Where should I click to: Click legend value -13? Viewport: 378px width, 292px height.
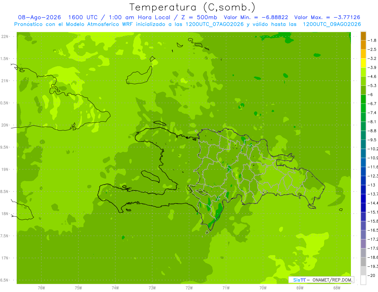pyautogui.click(x=372, y=185)
